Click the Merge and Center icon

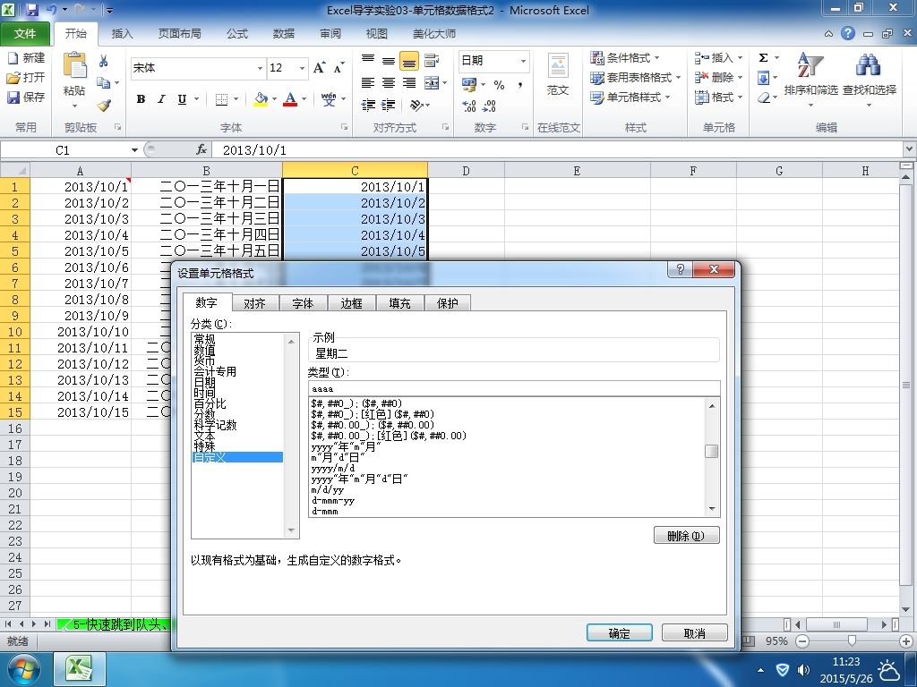tap(432, 83)
